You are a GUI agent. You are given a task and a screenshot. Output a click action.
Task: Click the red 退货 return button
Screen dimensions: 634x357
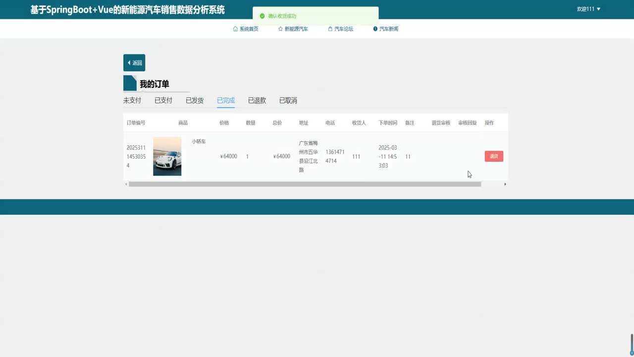pyautogui.click(x=494, y=156)
